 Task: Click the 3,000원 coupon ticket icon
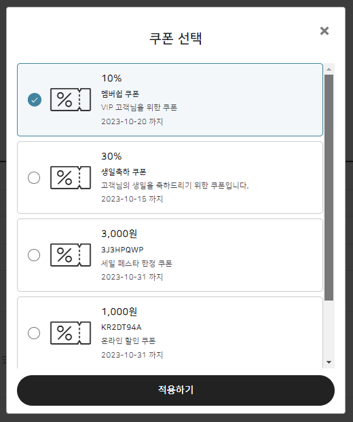[71, 255]
